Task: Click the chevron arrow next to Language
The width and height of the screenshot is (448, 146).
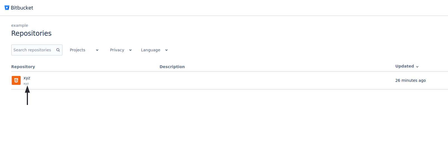Action: pos(166,50)
